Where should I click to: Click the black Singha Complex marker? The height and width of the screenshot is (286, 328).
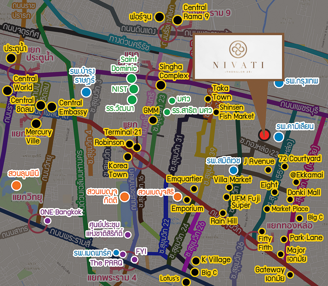click(161, 85)
